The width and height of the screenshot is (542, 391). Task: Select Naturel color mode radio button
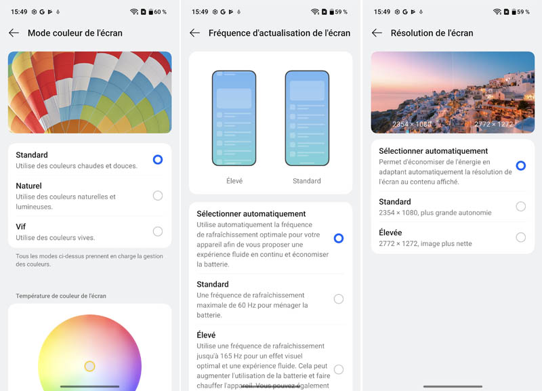158,196
